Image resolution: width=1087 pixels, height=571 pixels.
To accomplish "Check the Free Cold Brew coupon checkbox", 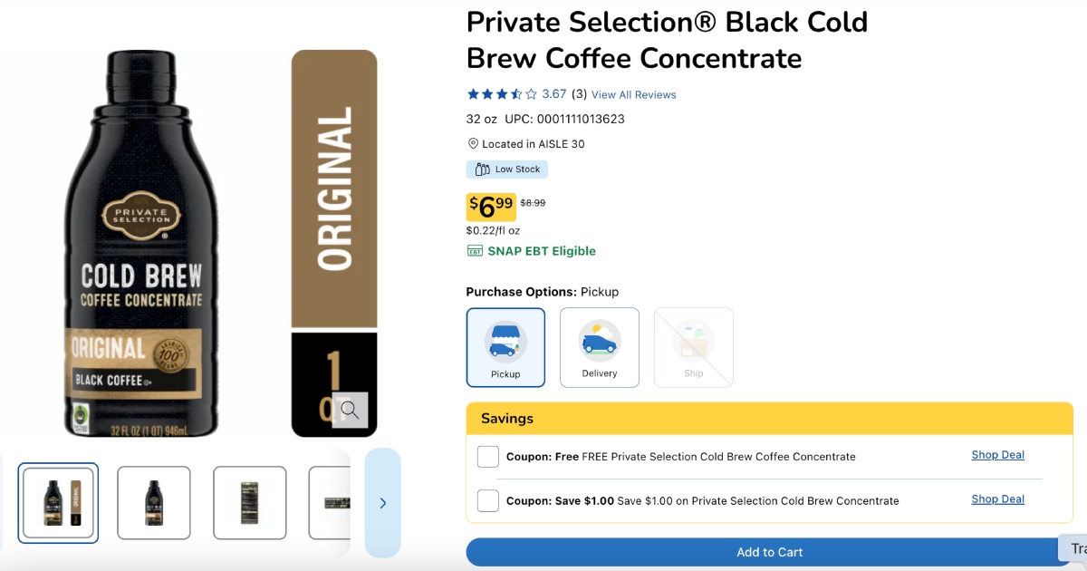I will point(488,457).
